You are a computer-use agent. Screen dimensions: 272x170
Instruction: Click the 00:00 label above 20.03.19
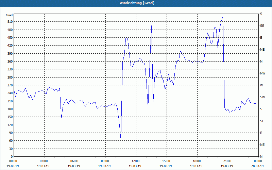click(x=258, y=161)
